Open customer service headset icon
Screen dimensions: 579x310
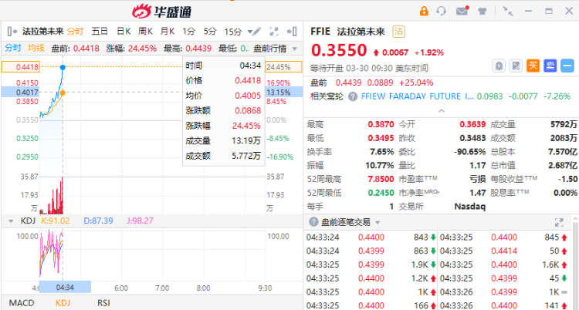pos(441,11)
